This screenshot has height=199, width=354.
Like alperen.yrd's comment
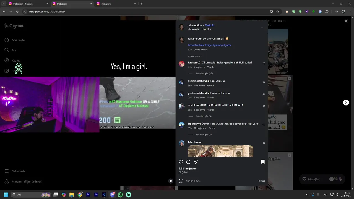[x=264, y=125]
